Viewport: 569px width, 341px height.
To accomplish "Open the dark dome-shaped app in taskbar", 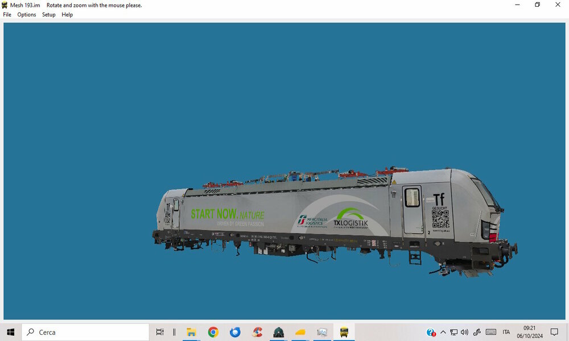I will click(x=279, y=332).
